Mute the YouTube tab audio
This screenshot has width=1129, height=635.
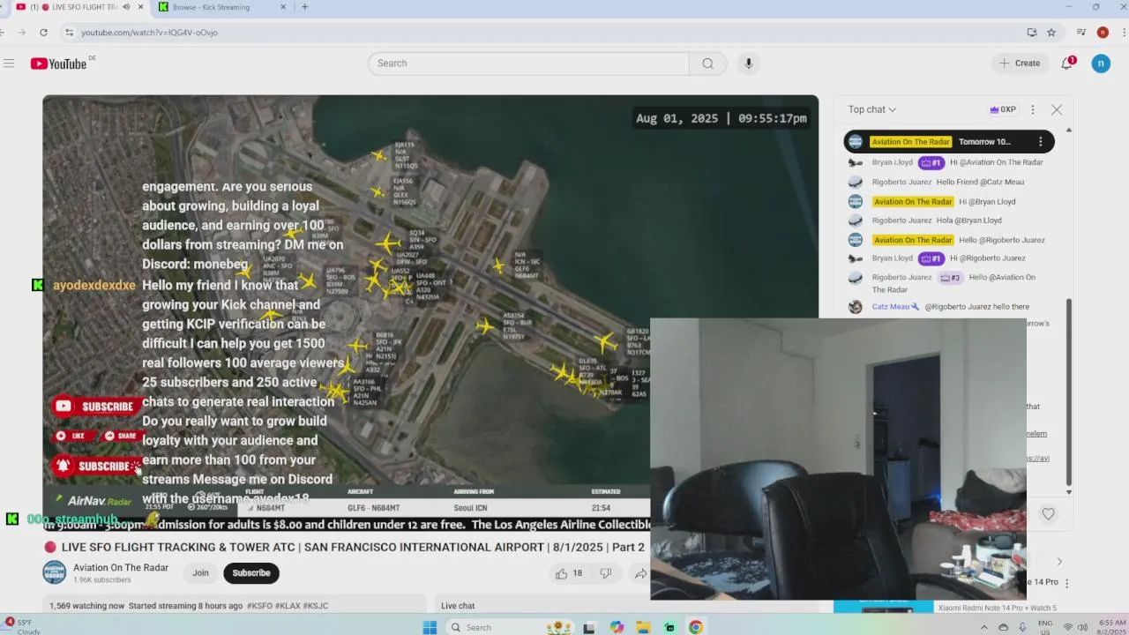click(125, 7)
